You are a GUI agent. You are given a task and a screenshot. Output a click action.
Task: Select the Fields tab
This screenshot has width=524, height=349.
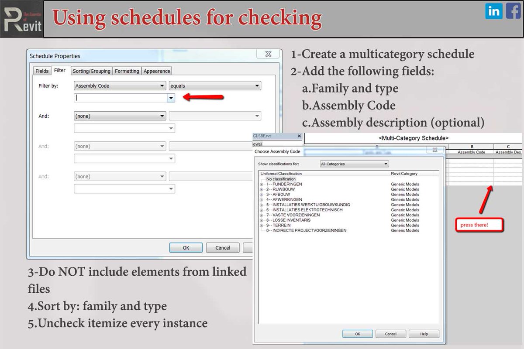click(x=41, y=71)
